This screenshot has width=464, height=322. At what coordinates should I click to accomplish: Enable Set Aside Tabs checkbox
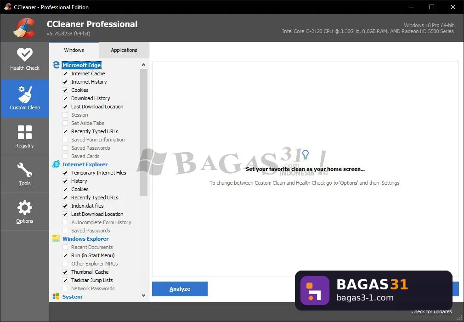click(65, 123)
